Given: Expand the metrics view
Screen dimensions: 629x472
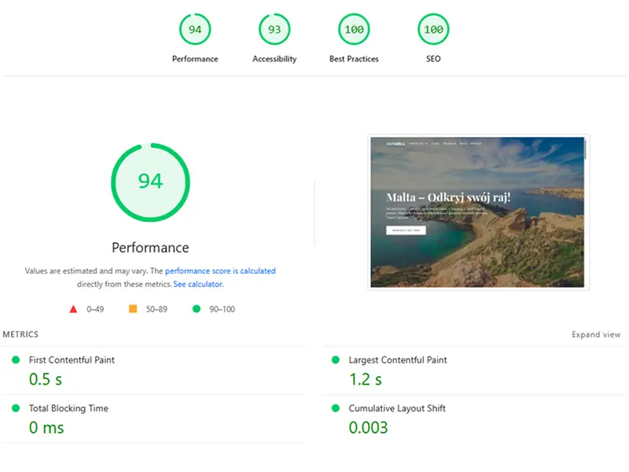Looking at the screenshot, I should (596, 334).
